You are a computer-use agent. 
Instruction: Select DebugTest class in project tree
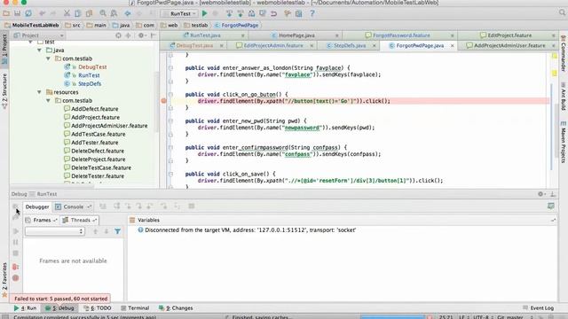(92, 67)
